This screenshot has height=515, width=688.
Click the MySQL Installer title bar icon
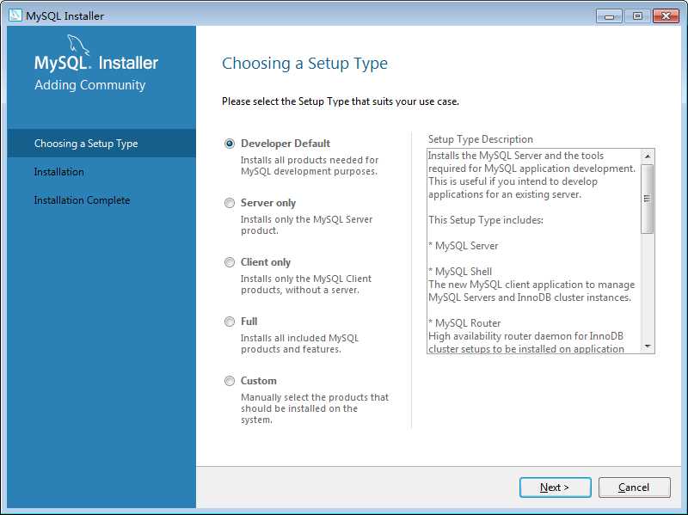tap(15, 15)
